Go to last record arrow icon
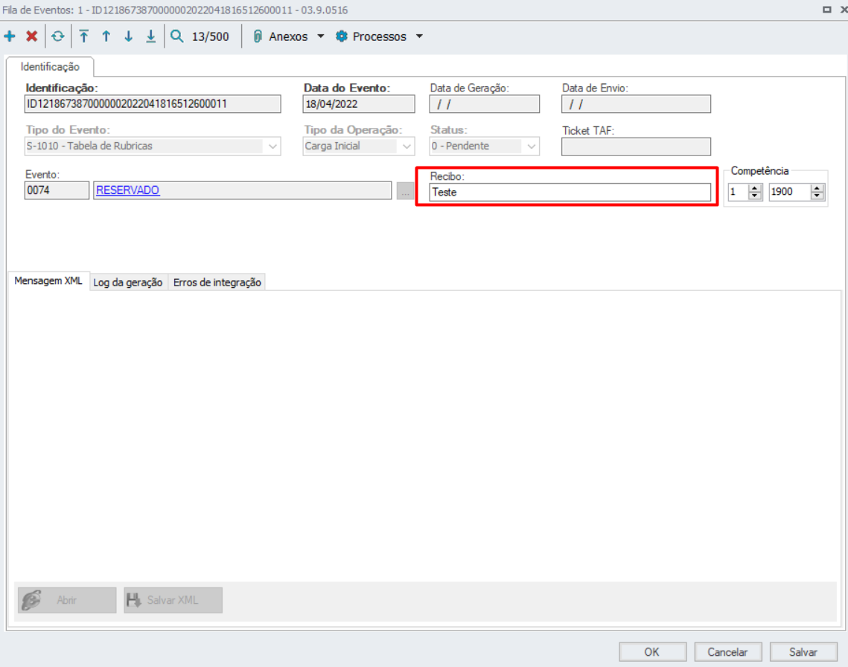848x667 pixels. coord(151,36)
